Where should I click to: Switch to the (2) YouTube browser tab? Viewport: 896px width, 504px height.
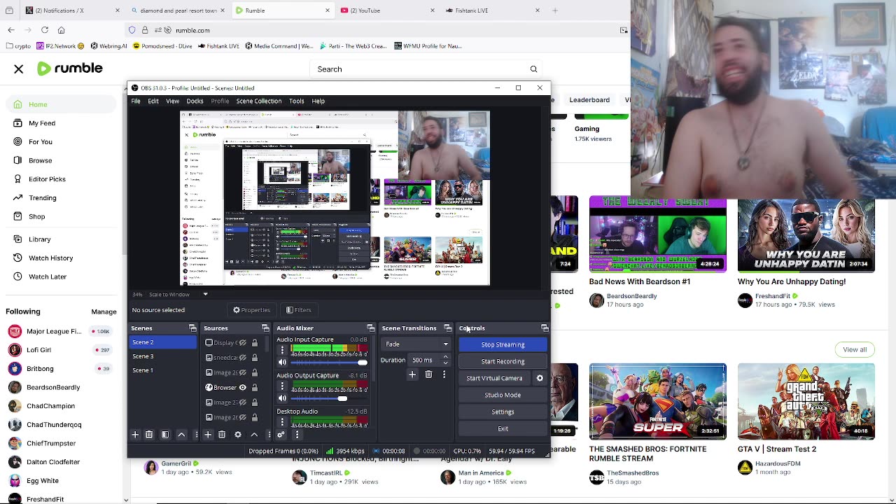click(x=388, y=10)
